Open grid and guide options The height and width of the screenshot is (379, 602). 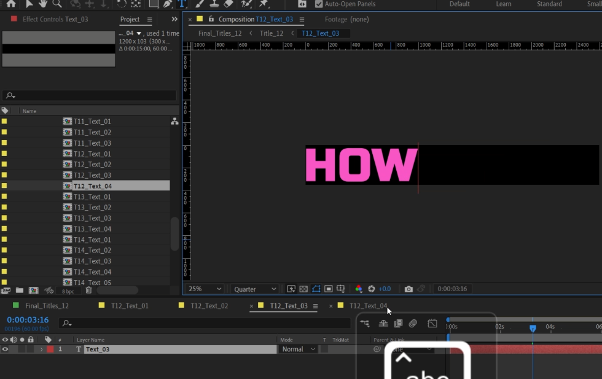pyautogui.click(x=340, y=289)
